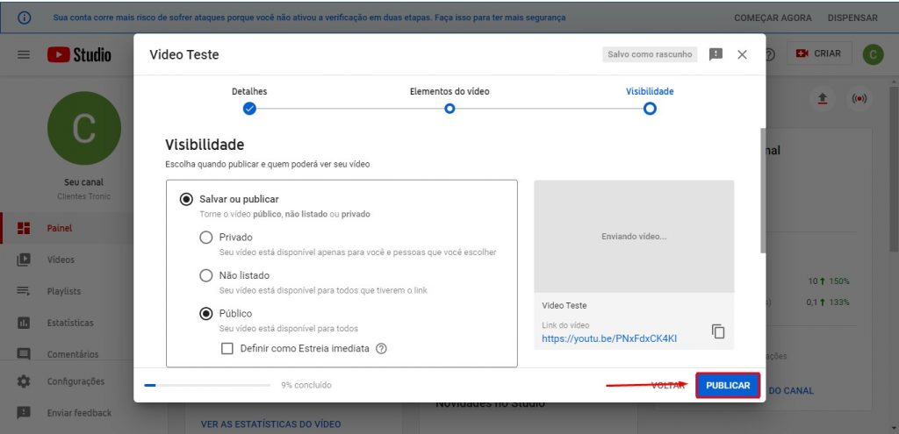Viewport: 899px width, 434px height.
Task: Open Vídeos in the left sidebar
Action: pyautogui.click(x=61, y=260)
